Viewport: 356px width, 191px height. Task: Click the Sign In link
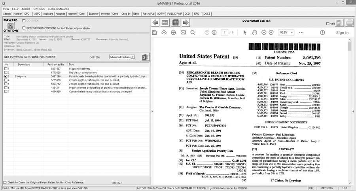[x=342, y=33]
